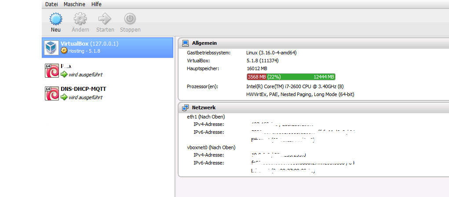The height and width of the screenshot is (197, 449).
Task: Click the Allgemein section header
Action: 204,43
